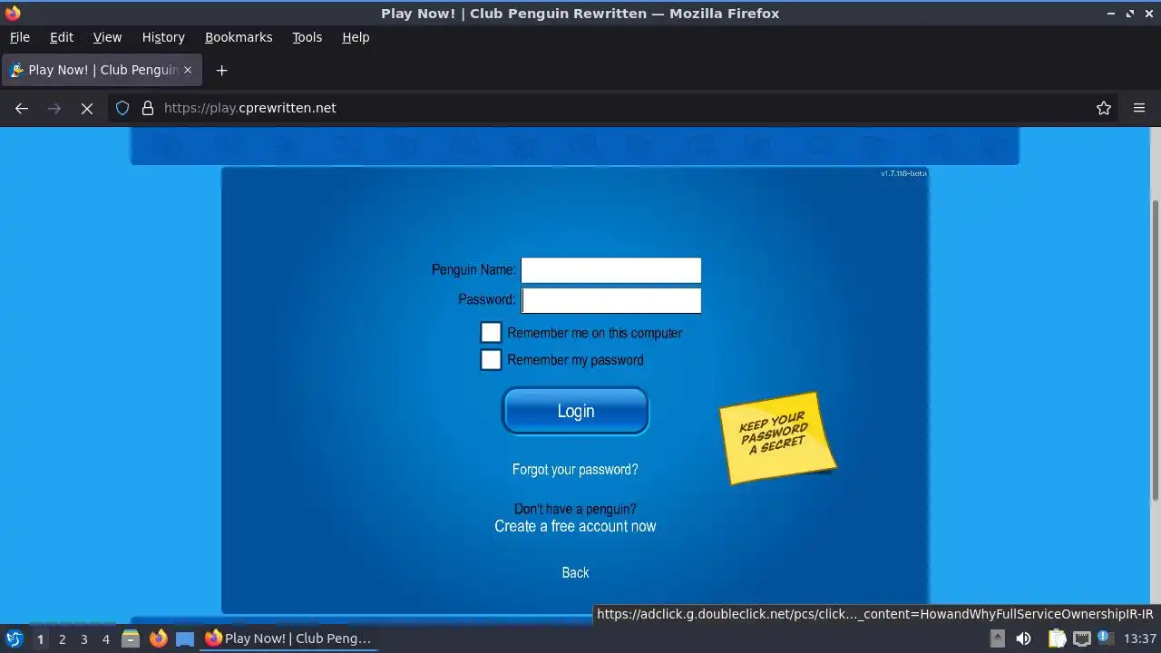1161x653 pixels.
Task: Open the Edit menu
Action: [x=62, y=37]
